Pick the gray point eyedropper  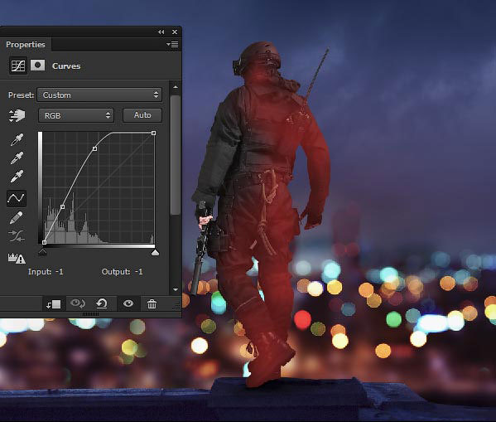(x=17, y=158)
